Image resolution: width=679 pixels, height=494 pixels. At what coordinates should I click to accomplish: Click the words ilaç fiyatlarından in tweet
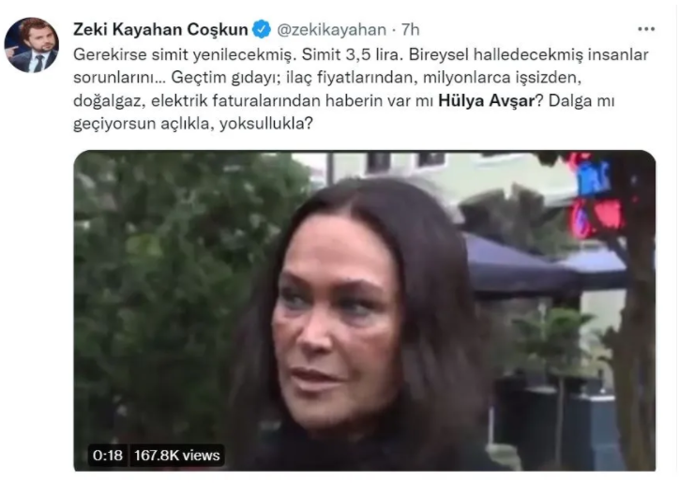point(351,78)
